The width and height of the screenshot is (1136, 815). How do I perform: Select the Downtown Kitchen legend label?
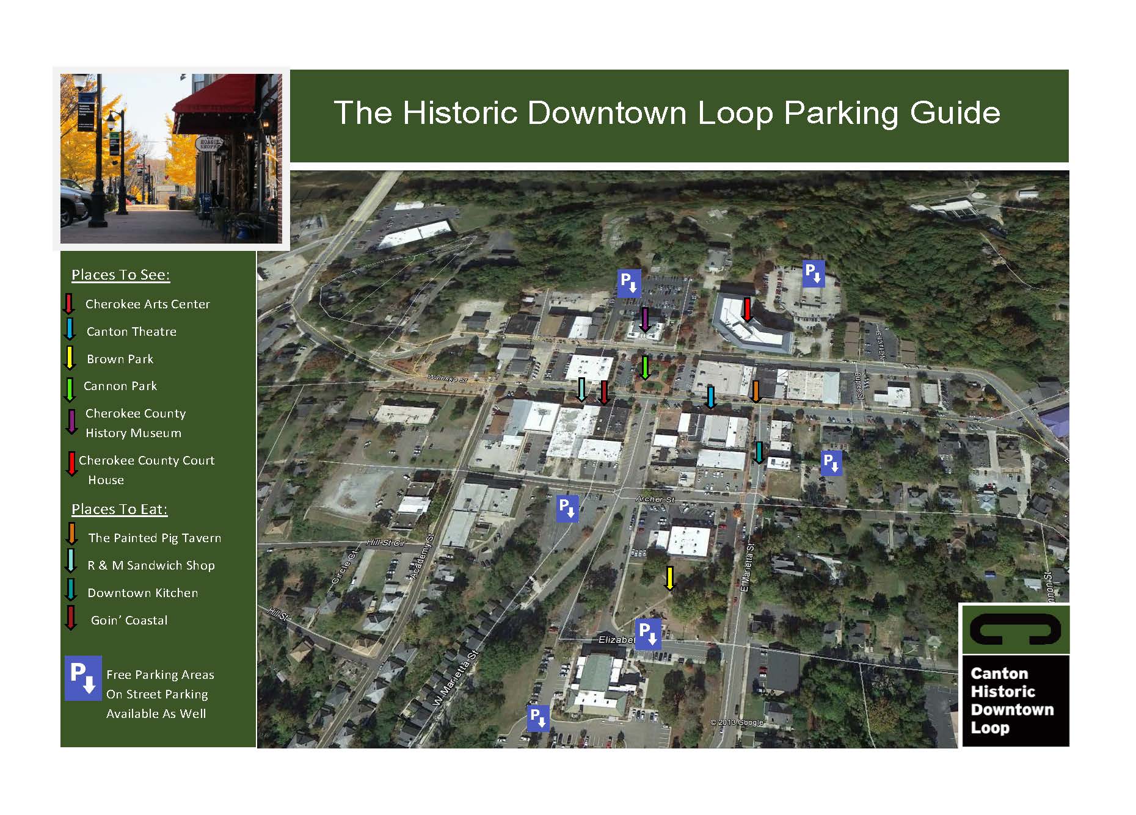(x=142, y=593)
